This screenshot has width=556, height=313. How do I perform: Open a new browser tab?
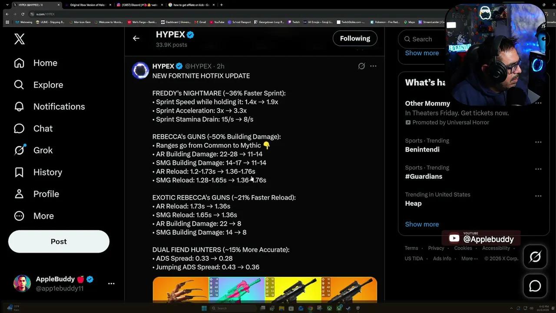point(222,5)
